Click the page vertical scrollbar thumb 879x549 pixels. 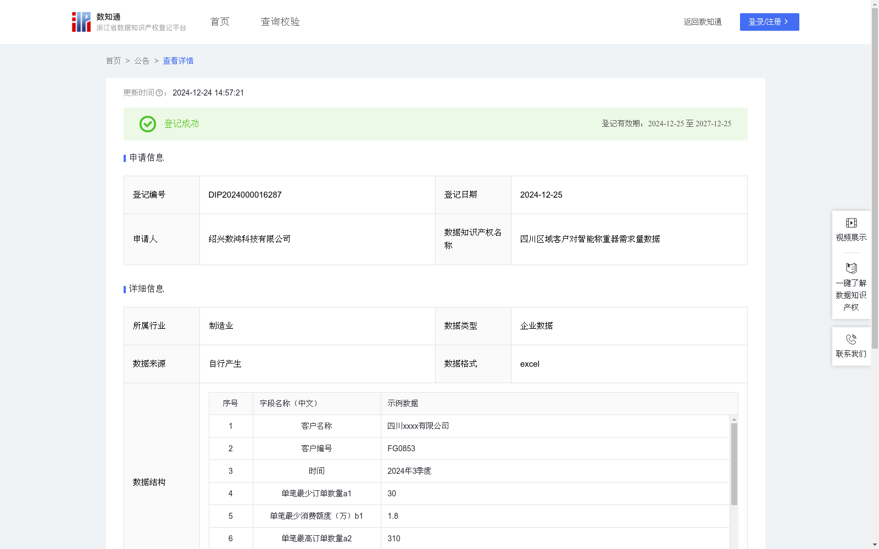pyautogui.click(x=875, y=178)
